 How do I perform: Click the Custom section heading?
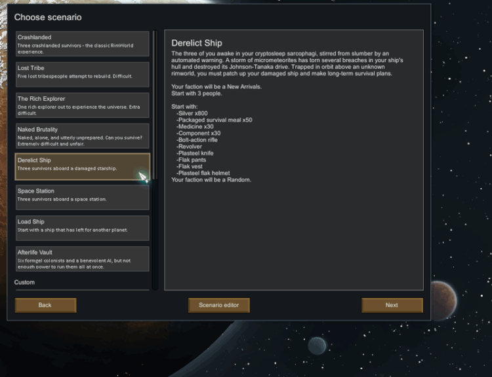[24, 283]
